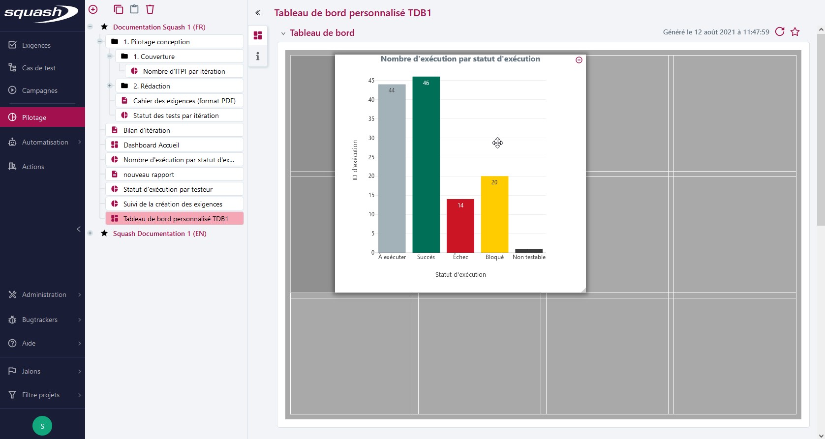Expand the 2. Rédaction folder

click(110, 86)
